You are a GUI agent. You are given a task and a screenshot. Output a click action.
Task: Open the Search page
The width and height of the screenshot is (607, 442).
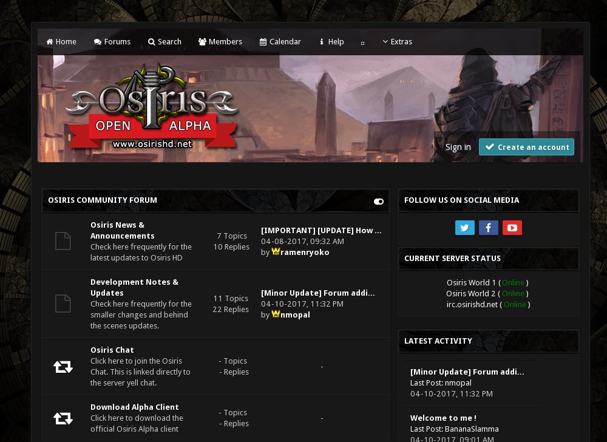coord(164,42)
